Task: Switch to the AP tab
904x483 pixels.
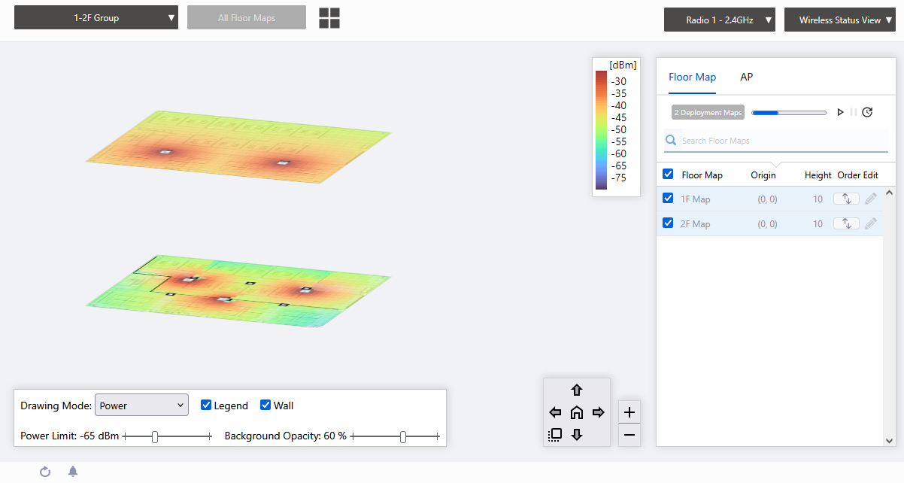Action: [x=746, y=77]
